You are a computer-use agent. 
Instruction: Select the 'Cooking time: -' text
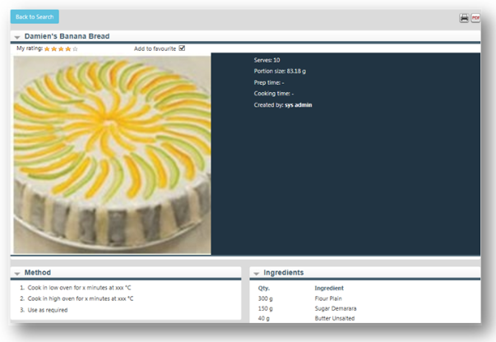pos(274,94)
